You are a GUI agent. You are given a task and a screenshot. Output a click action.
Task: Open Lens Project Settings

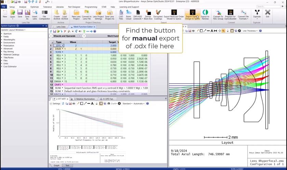click(98, 15)
